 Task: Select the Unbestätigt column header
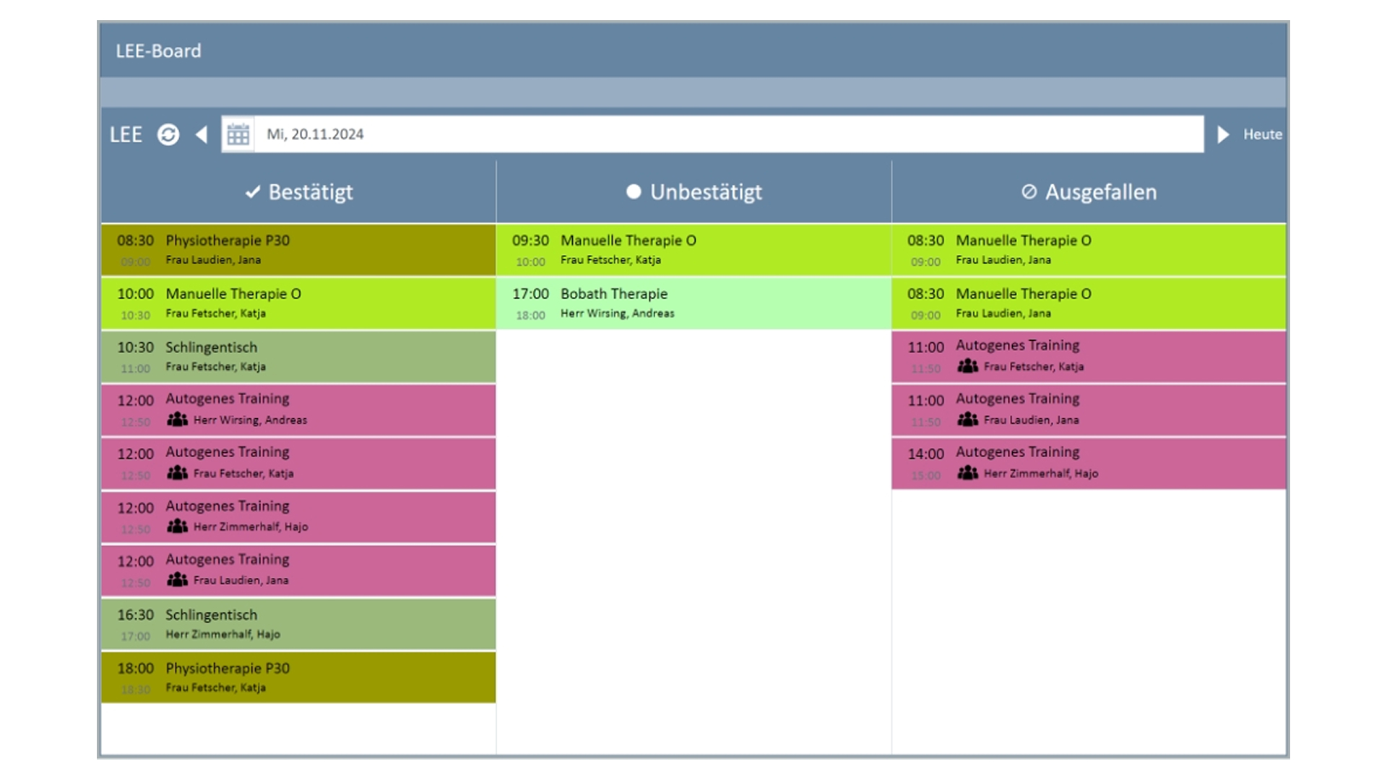pyautogui.click(x=705, y=192)
